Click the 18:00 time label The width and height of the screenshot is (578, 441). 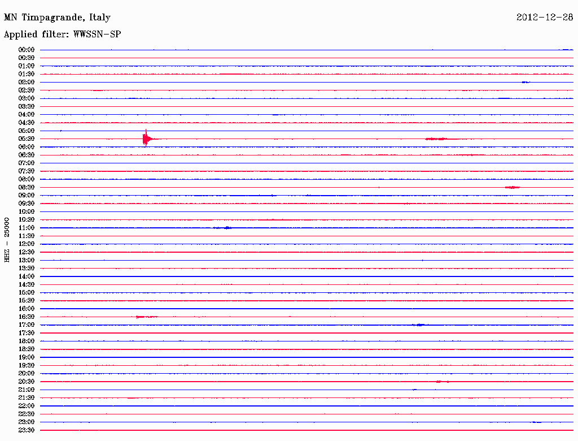coord(27,341)
